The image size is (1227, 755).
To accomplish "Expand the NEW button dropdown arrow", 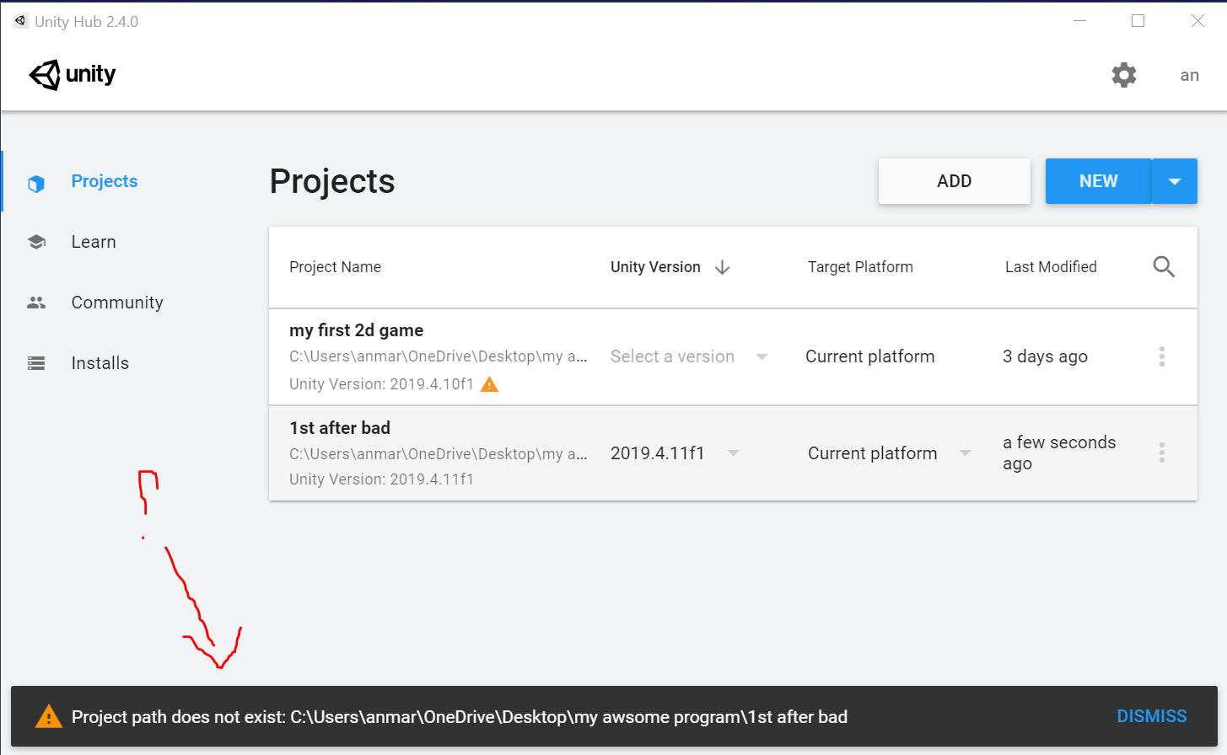I will 1175,181.
